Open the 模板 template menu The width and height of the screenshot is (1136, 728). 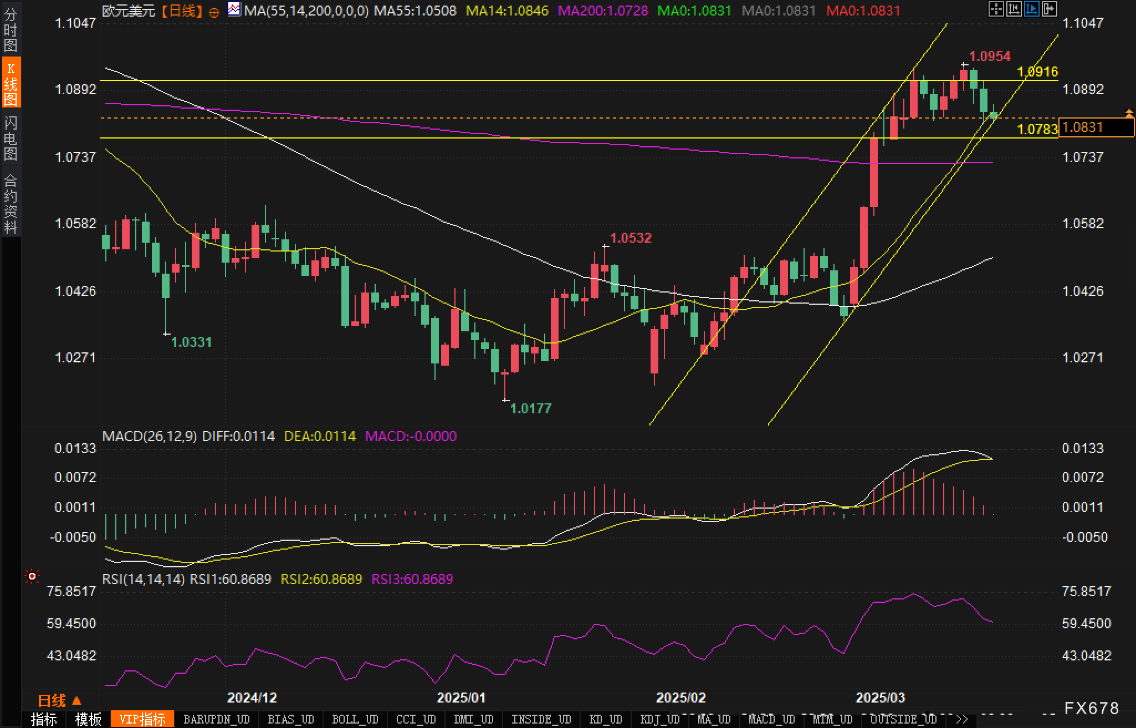tap(88, 719)
